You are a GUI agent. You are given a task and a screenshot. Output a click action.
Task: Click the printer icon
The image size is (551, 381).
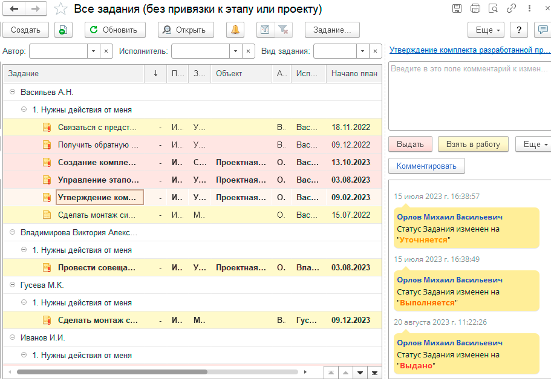[x=475, y=8]
